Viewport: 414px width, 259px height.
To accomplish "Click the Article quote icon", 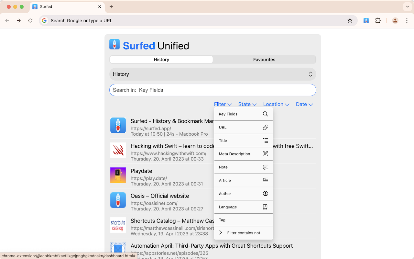I will point(265,180).
